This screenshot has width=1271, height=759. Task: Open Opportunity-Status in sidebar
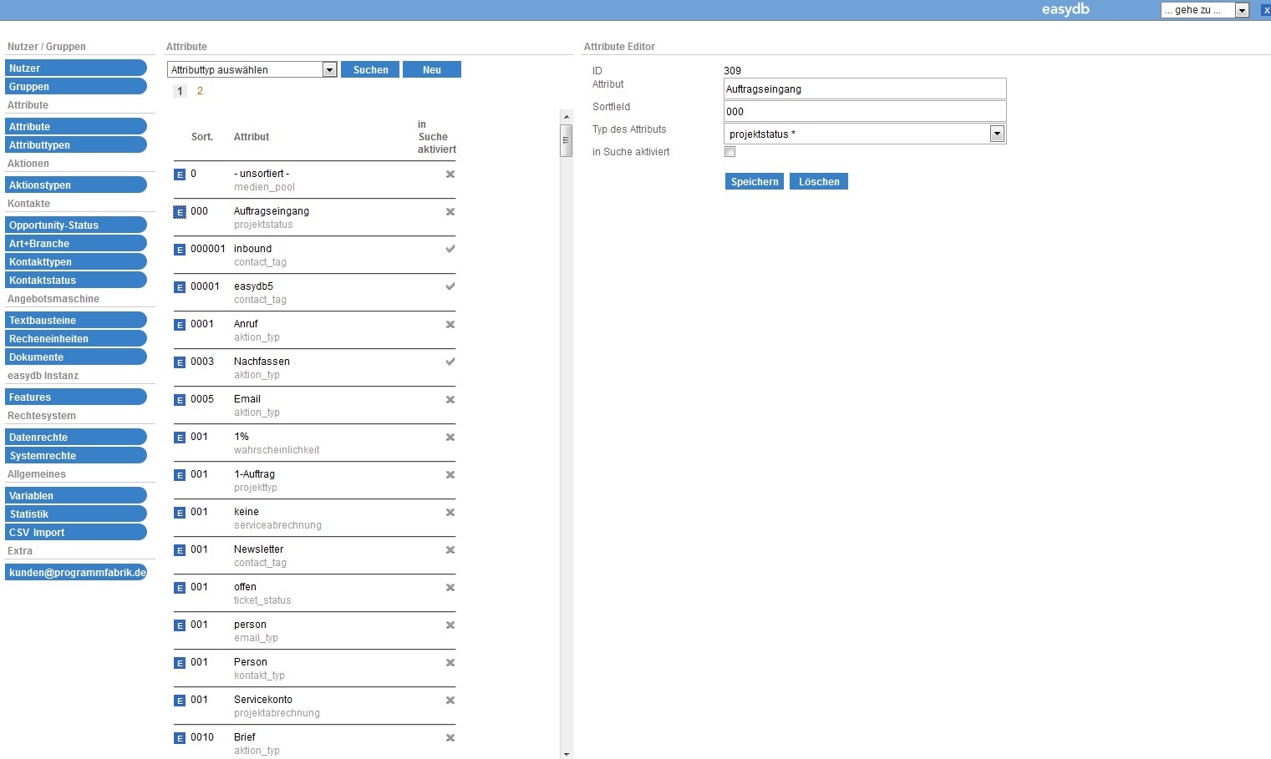pyautogui.click(x=76, y=225)
